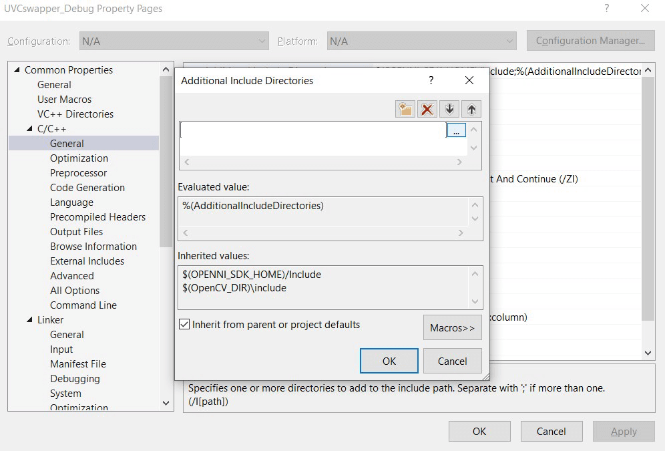The height and width of the screenshot is (451, 665).
Task: Select External Includes in the tree
Action: tap(87, 261)
